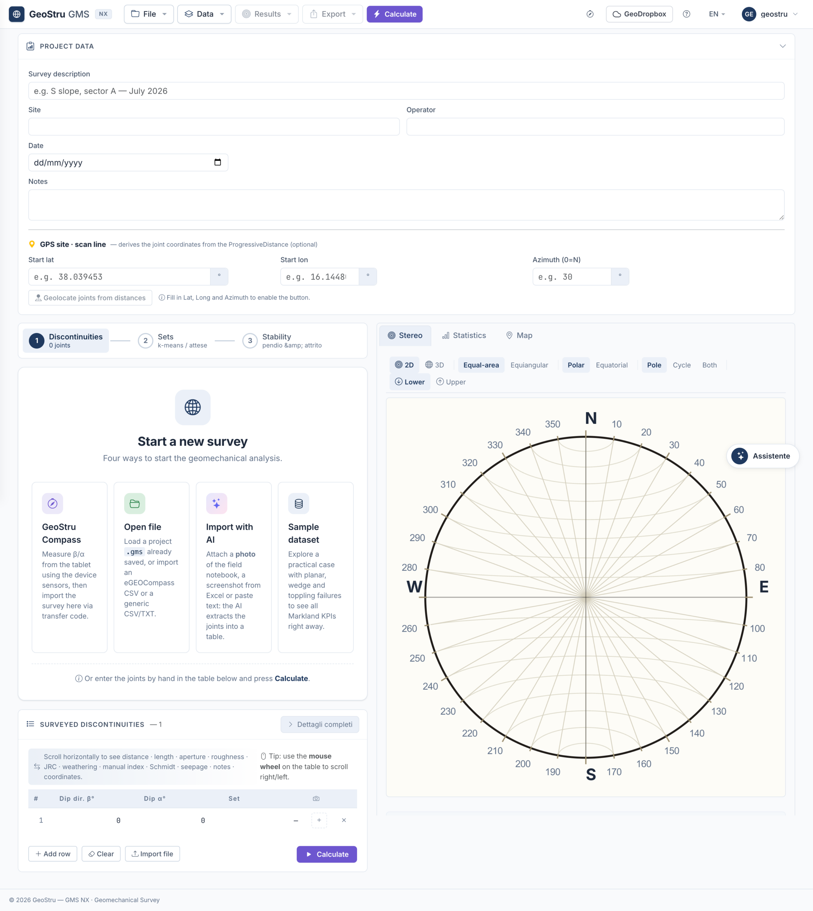Open the File dropdown menu
Image resolution: width=813 pixels, height=911 pixels.
[149, 14]
